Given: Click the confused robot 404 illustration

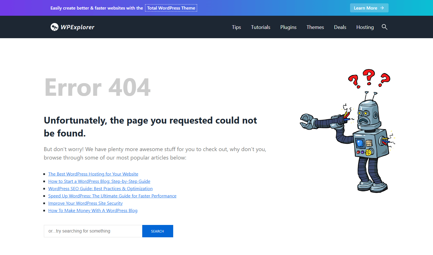Looking at the screenshot, I should [348, 131].
